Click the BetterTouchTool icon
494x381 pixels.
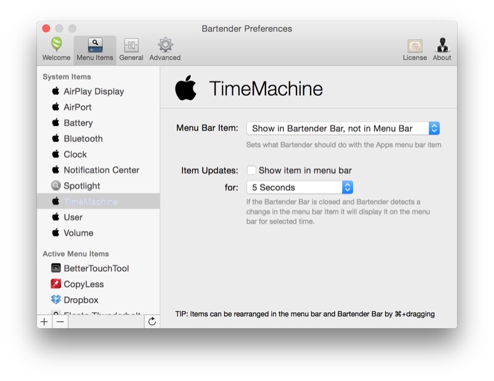[x=56, y=268]
